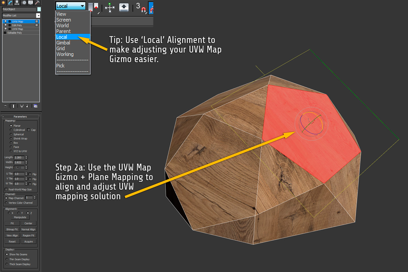Expand Editable Poly in modifier stack
Viewport: 408px width, 272px height.
pos(5,33)
